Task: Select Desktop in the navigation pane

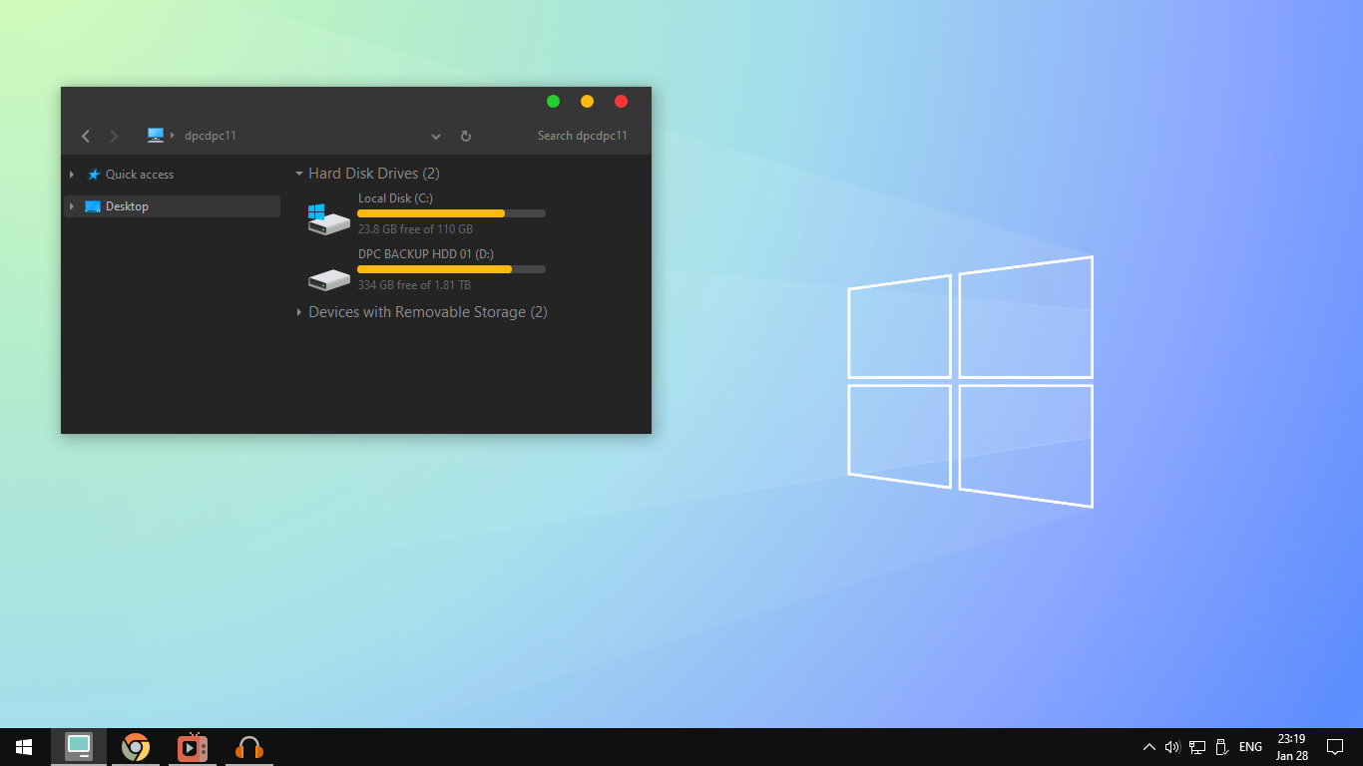Action: [126, 206]
